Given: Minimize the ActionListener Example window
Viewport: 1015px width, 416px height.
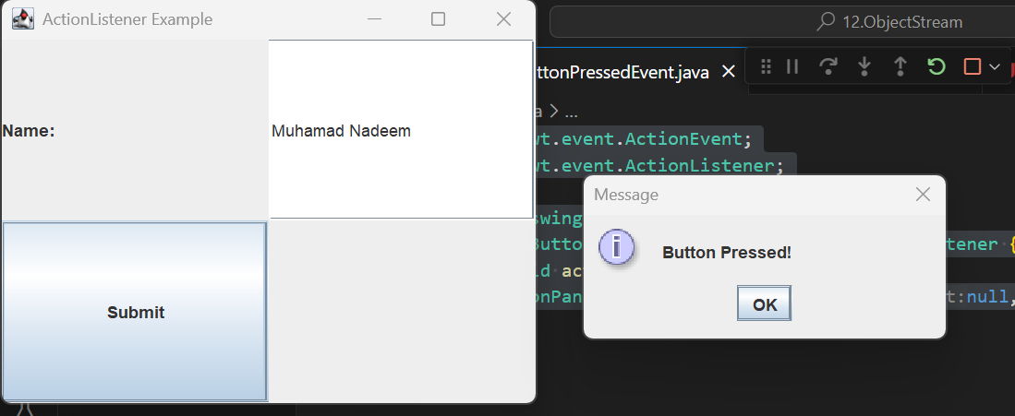Looking at the screenshot, I should tap(374, 19).
